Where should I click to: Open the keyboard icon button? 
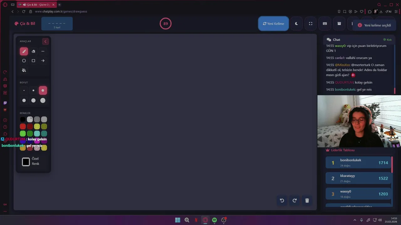click(x=325, y=24)
